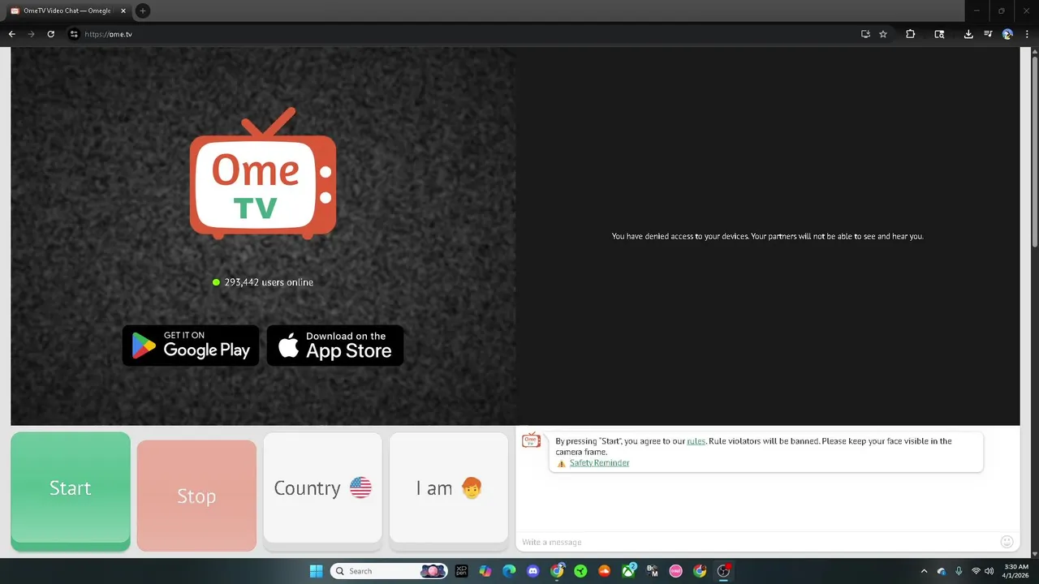Viewport: 1039px width, 584px height.
Task: Open SoundCloud from the taskbar
Action: (x=604, y=571)
